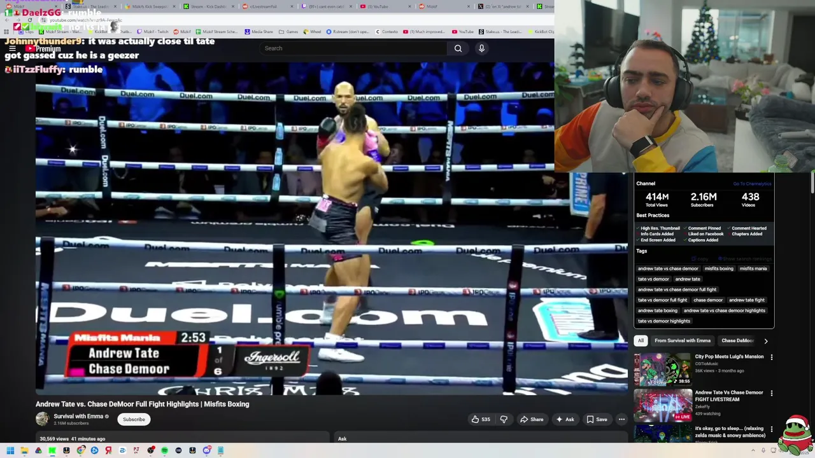
Task: Click the Windows Start button
Action: pyautogui.click(x=10, y=450)
